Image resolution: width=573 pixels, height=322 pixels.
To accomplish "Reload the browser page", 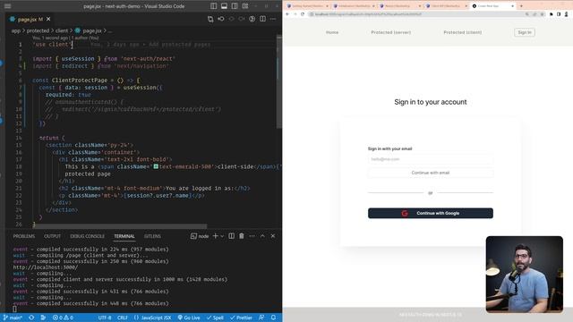I will click(303, 14).
